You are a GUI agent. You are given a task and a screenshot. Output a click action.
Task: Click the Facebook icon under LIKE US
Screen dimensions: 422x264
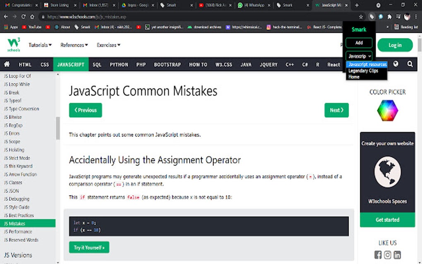point(378,255)
